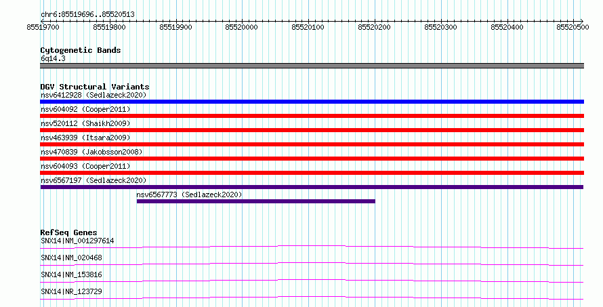Open the SNX14|NM_001297614 transcript label
The height and width of the screenshot is (307, 603).
pyautogui.click(x=77, y=241)
